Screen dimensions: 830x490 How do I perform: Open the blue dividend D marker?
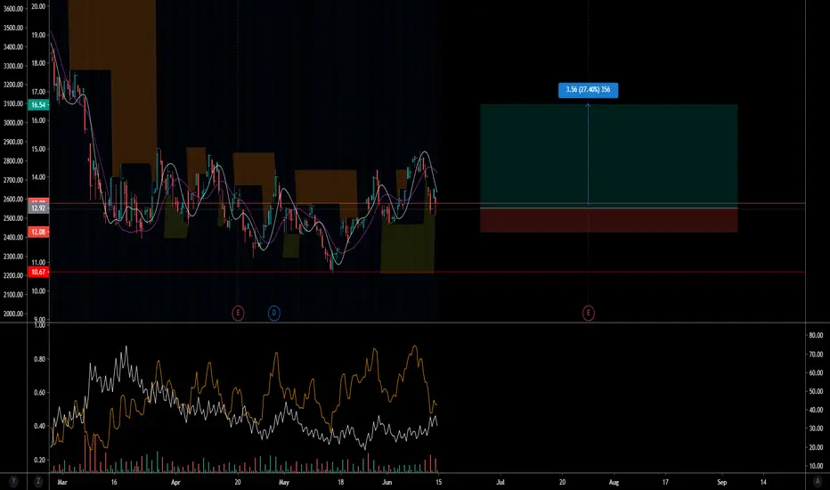point(273,313)
